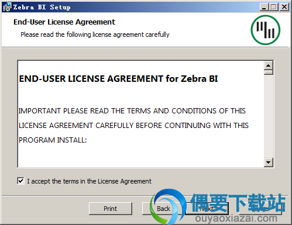Uncheck the accept license terms checkbox
This screenshot has height=225, width=292.
pyautogui.click(x=20, y=181)
